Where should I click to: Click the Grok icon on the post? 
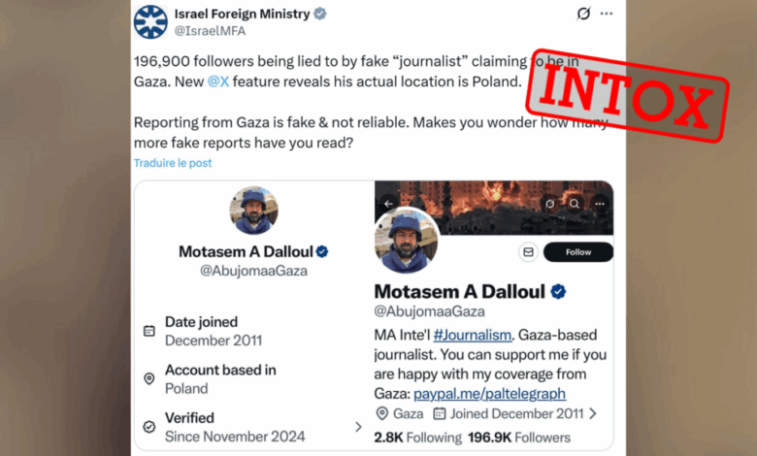(x=583, y=14)
